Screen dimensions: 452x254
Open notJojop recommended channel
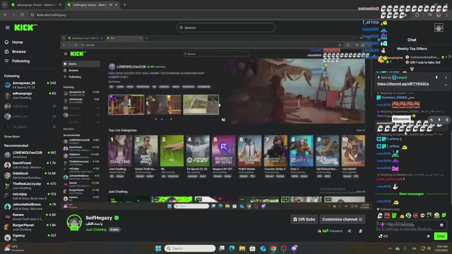[30, 196]
